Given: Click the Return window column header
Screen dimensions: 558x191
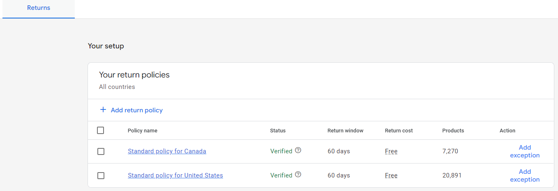Looking at the screenshot, I should [345, 130].
